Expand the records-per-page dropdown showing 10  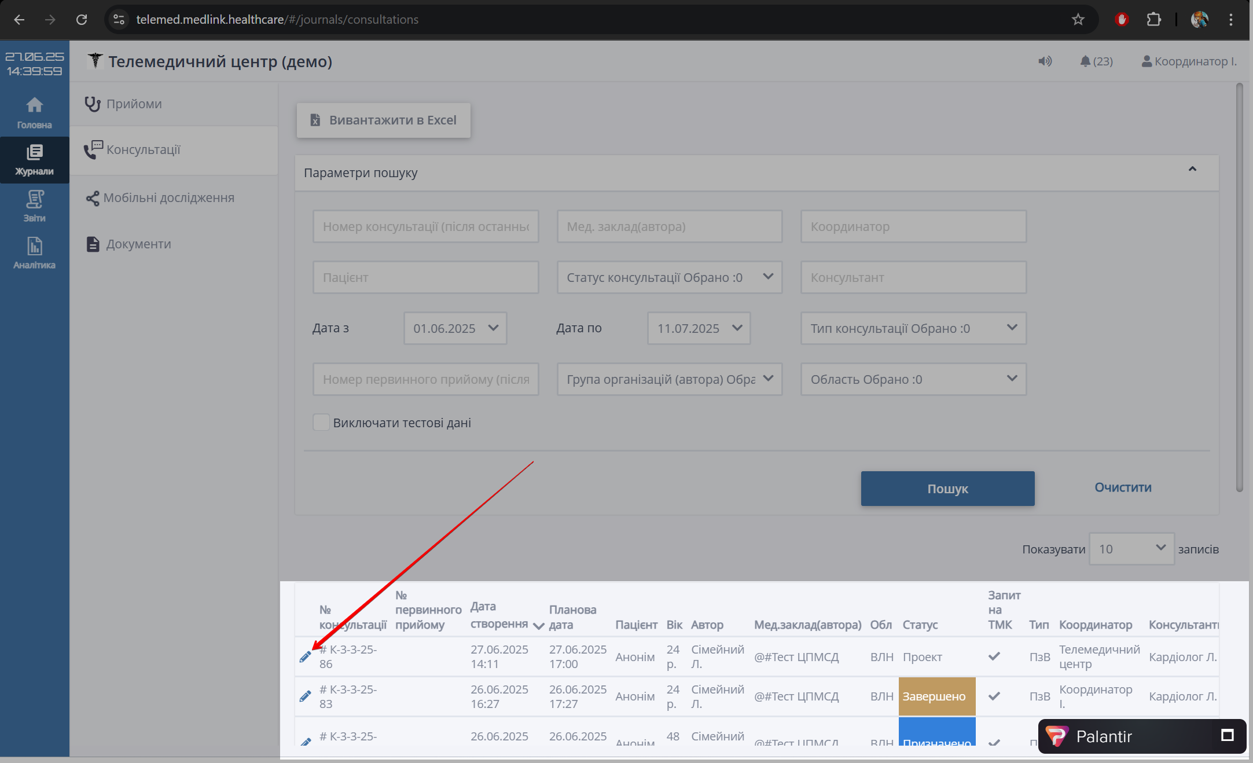coord(1131,549)
